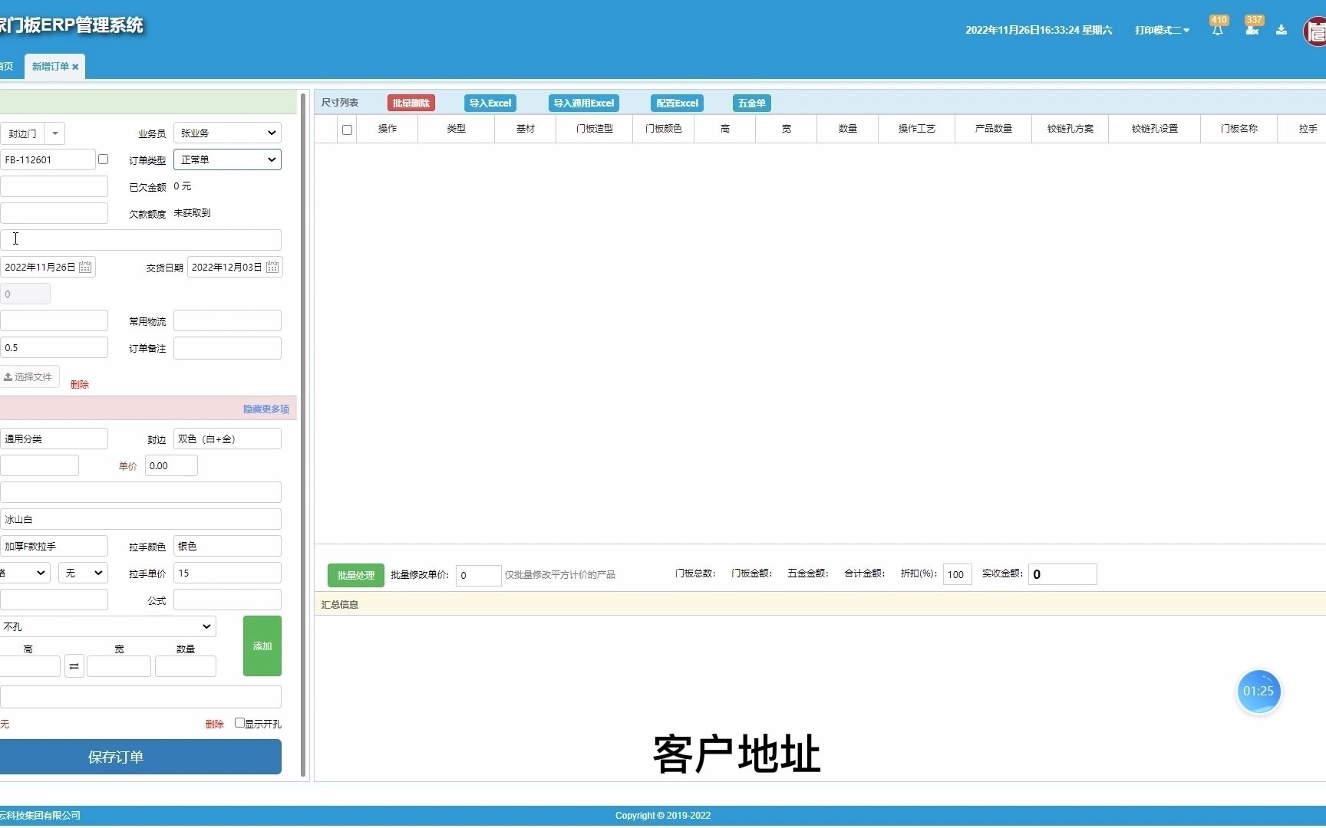The height and width of the screenshot is (828, 1326).
Task: Click the field showing 冰山白
Action: pyautogui.click(x=140, y=519)
